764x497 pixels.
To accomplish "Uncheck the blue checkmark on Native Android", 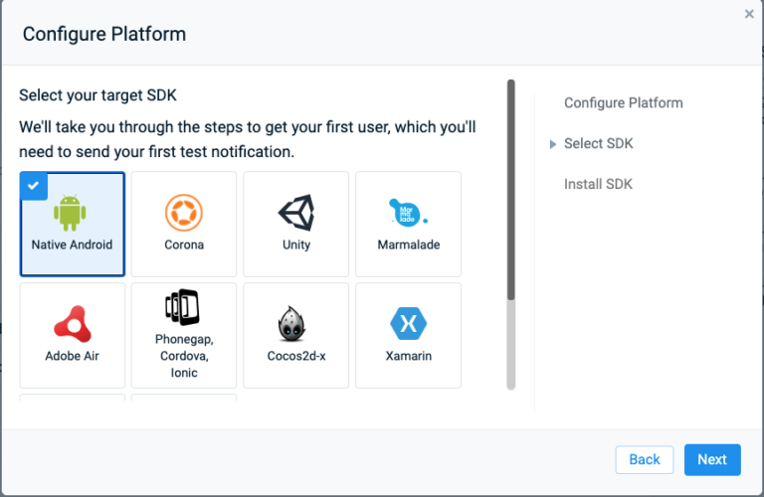I will click(x=34, y=186).
